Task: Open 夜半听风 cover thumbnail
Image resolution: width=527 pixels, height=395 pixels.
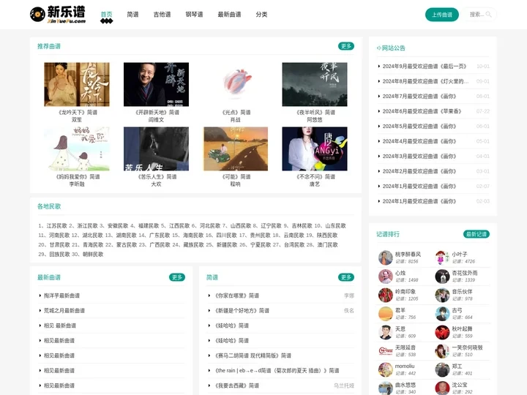Action: (x=315, y=84)
